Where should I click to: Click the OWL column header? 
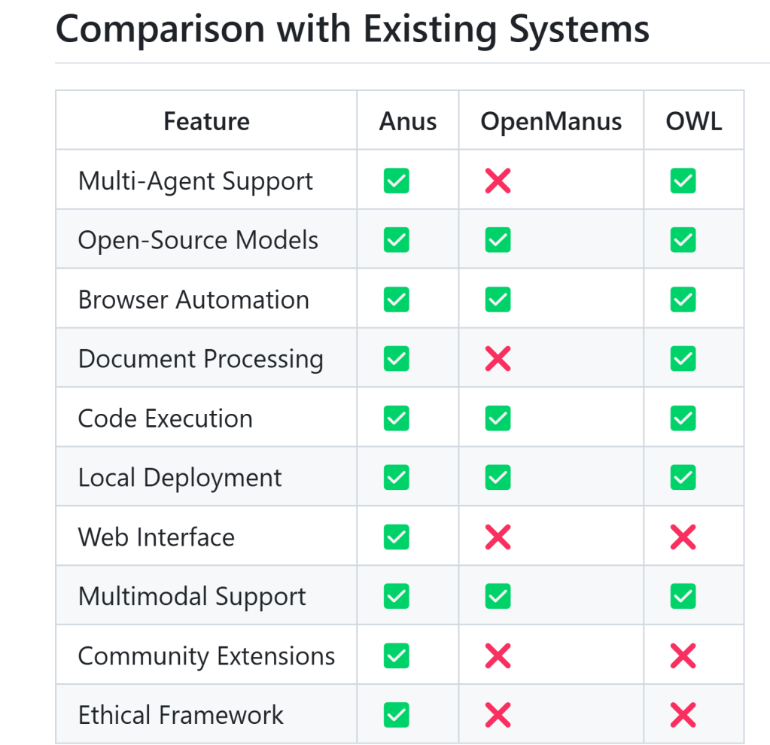[693, 121]
